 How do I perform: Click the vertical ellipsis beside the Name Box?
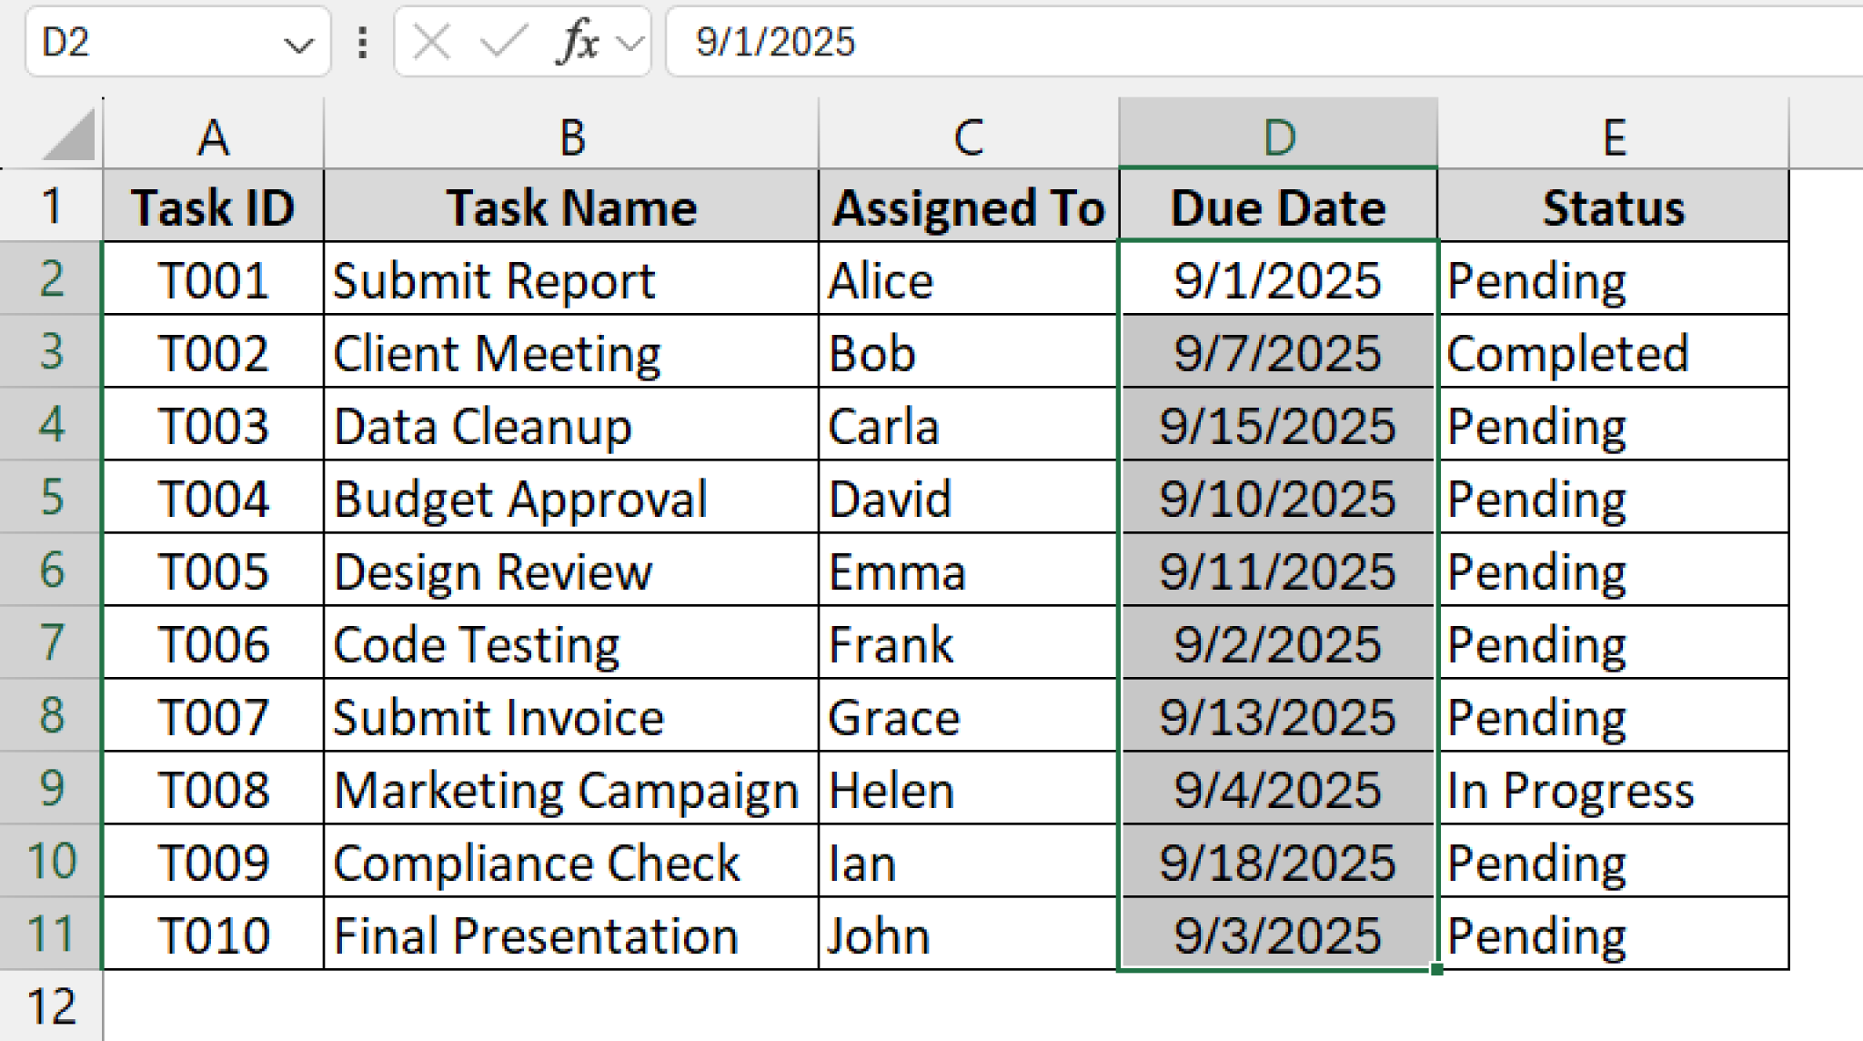pyautogui.click(x=362, y=40)
